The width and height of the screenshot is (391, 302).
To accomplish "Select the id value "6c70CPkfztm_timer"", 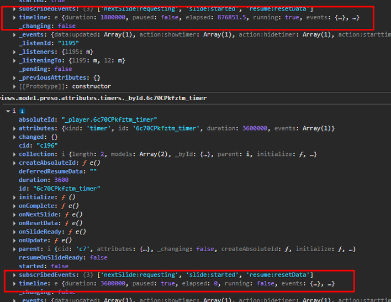I will coord(67,189).
